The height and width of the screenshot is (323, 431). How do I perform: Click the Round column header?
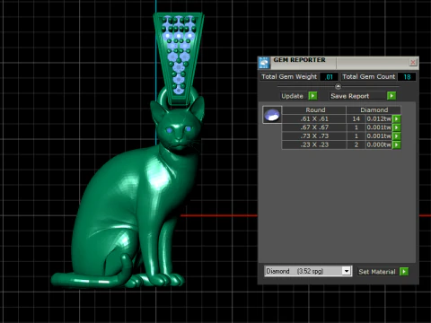pyautogui.click(x=315, y=110)
